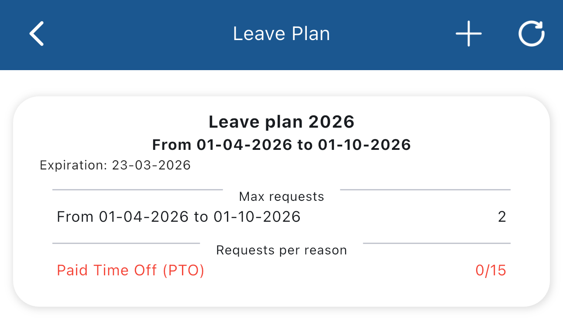Select the From 01-04-2026 to 01-10-2026 row

[178, 217]
